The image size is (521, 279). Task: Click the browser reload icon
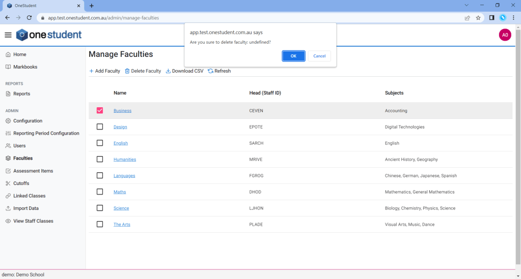pos(29,18)
